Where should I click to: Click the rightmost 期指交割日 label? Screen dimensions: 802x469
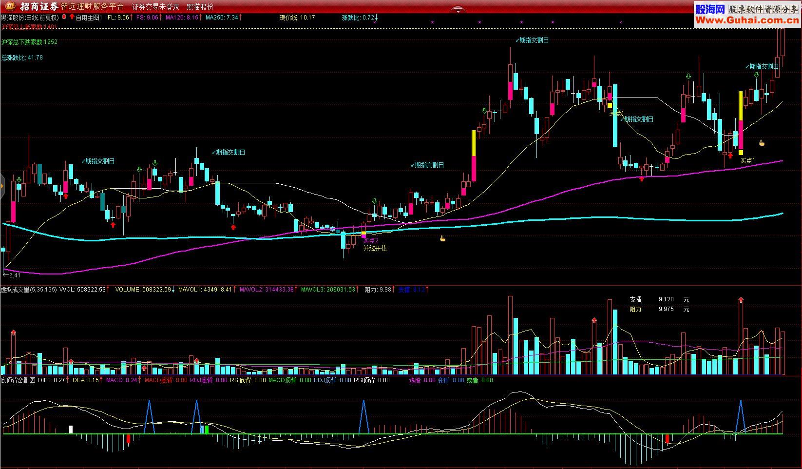[764, 66]
